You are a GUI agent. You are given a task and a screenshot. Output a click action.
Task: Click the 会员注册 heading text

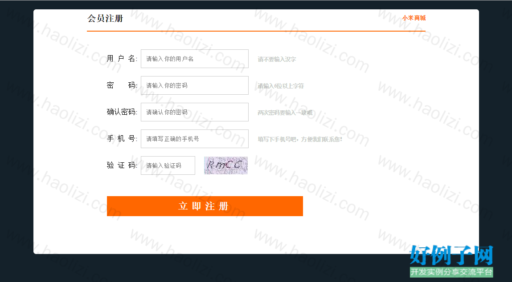click(105, 18)
